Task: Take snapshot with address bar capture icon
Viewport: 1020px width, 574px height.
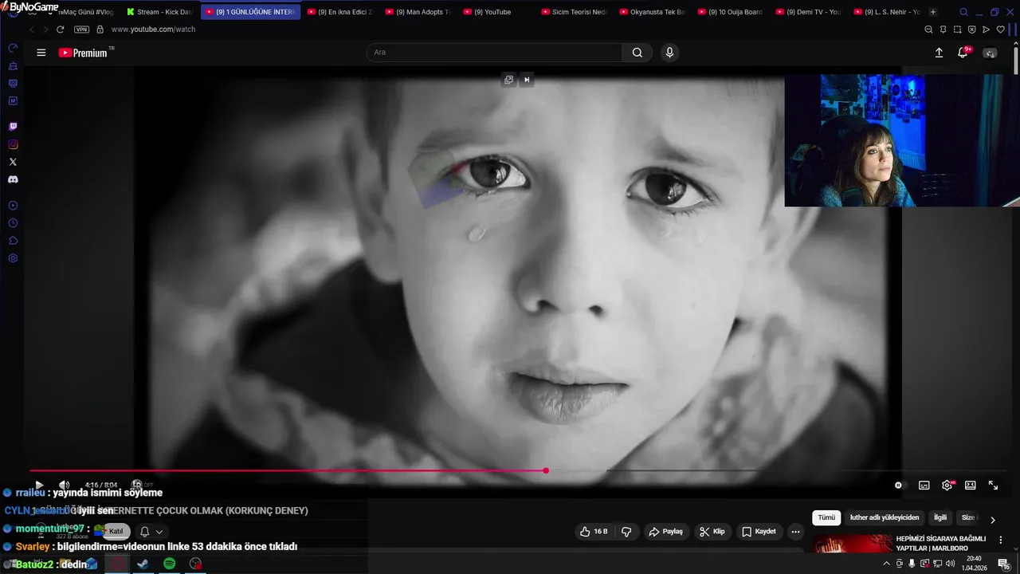Action: (957, 29)
